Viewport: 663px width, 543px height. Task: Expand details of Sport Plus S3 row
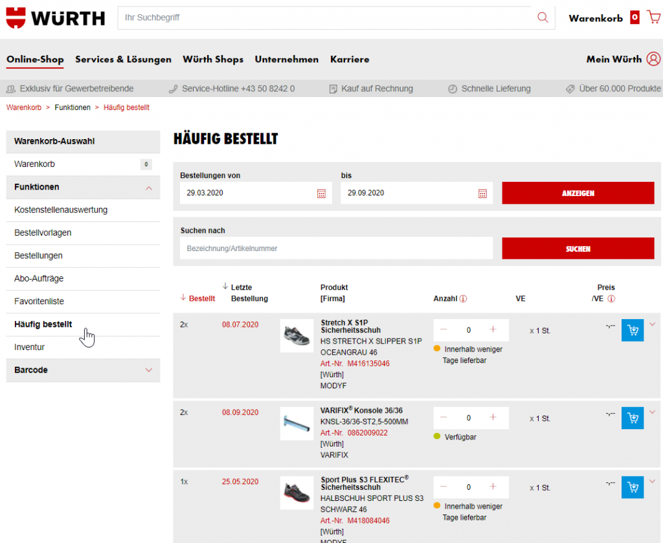(653, 482)
